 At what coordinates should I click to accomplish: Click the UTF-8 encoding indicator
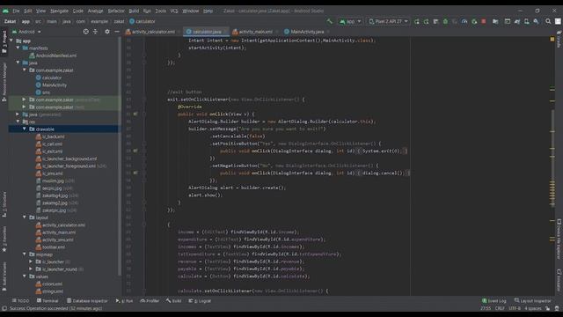tap(515, 308)
